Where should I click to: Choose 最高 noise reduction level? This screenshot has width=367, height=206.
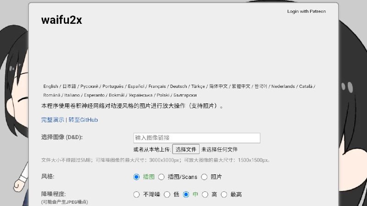(x=224, y=195)
